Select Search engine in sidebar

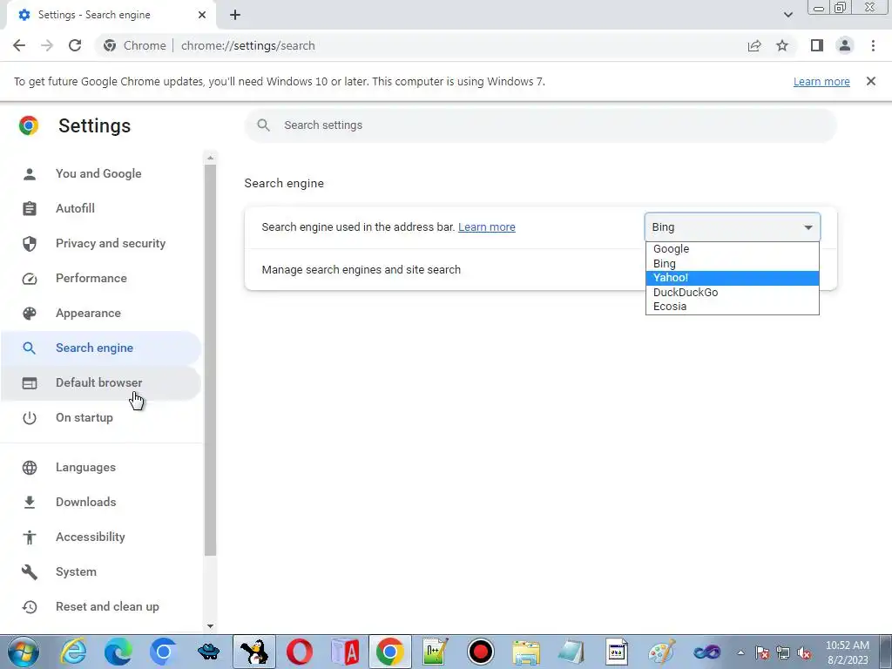(101, 348)
